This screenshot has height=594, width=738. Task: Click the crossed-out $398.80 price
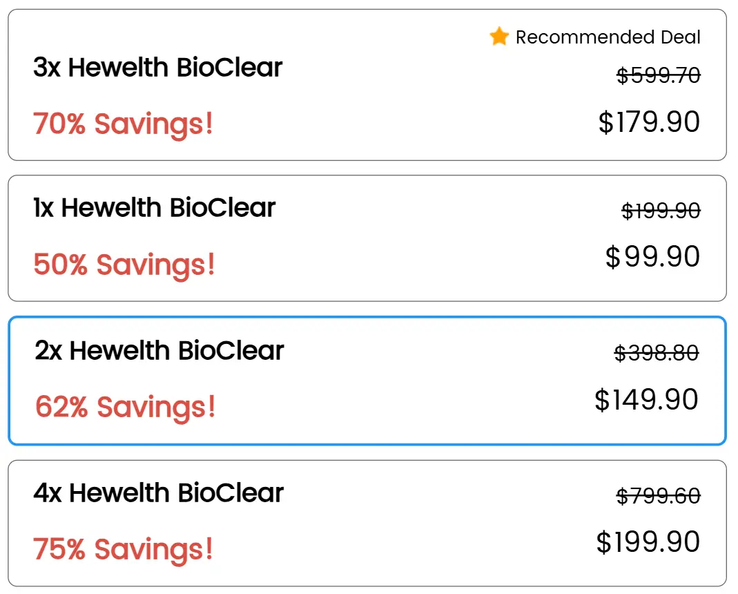pos(657,353)
